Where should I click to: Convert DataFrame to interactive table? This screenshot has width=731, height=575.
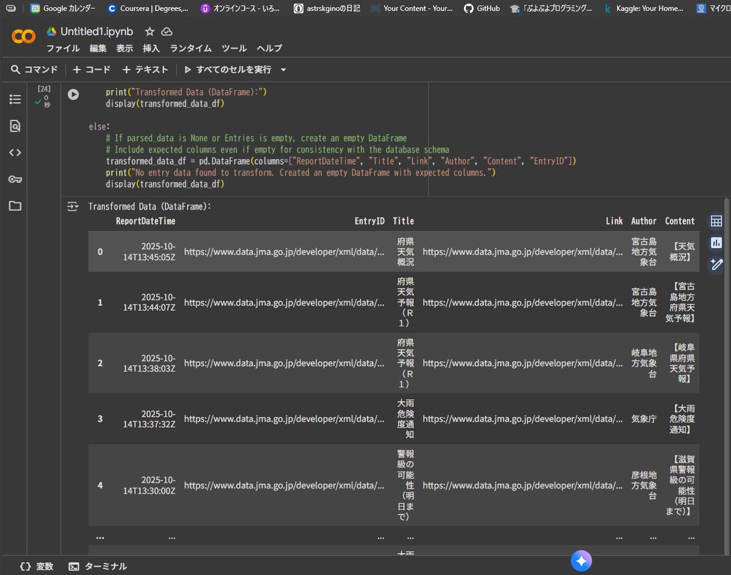716,221
